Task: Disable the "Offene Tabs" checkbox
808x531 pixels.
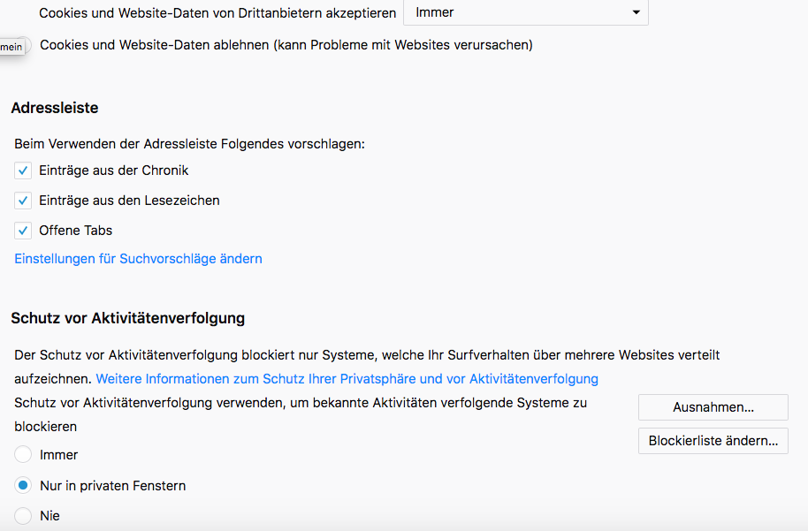Action: [23, 231]
